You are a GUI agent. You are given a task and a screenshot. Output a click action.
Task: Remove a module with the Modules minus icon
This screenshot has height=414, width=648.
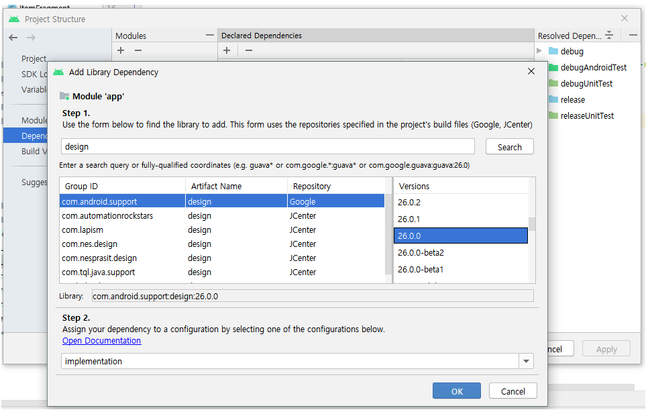pos(138,50)
